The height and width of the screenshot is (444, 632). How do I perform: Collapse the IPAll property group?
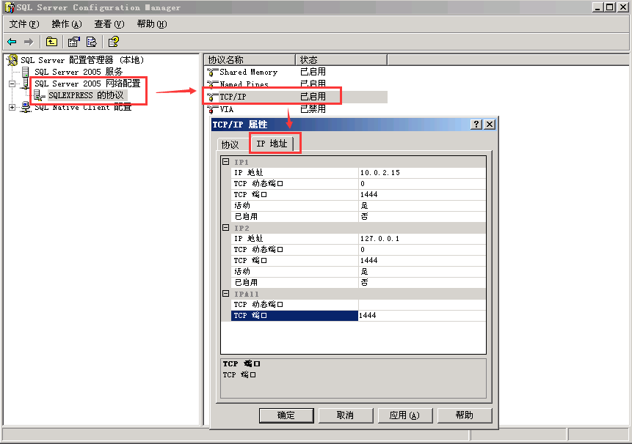tap(226, 294)
